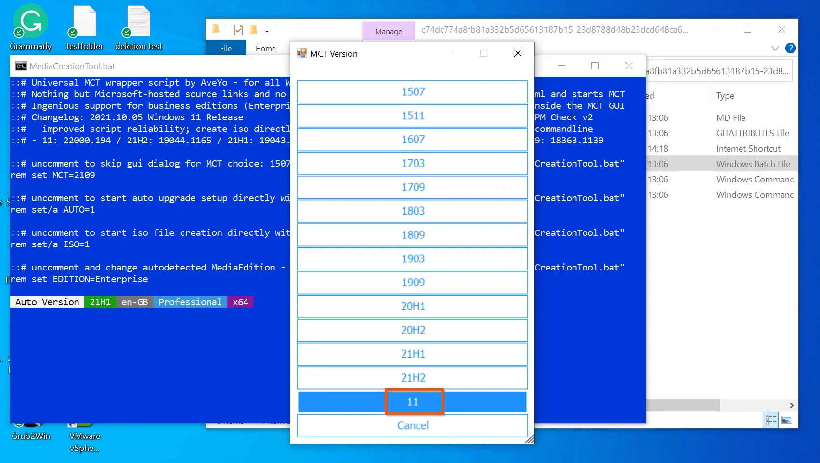Cancel the MCT Version dialog
The image size is (820, 463).
coord(412,425)
